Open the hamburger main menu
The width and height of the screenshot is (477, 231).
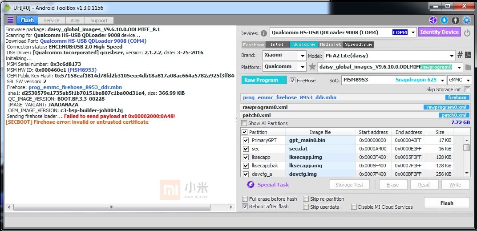click(x=10, y=20)
